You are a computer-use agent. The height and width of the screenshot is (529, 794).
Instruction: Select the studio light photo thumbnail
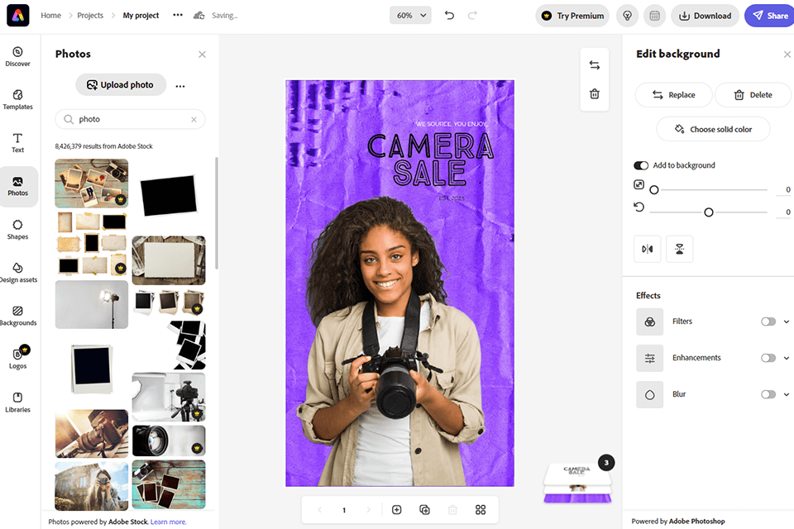(92, 305)
